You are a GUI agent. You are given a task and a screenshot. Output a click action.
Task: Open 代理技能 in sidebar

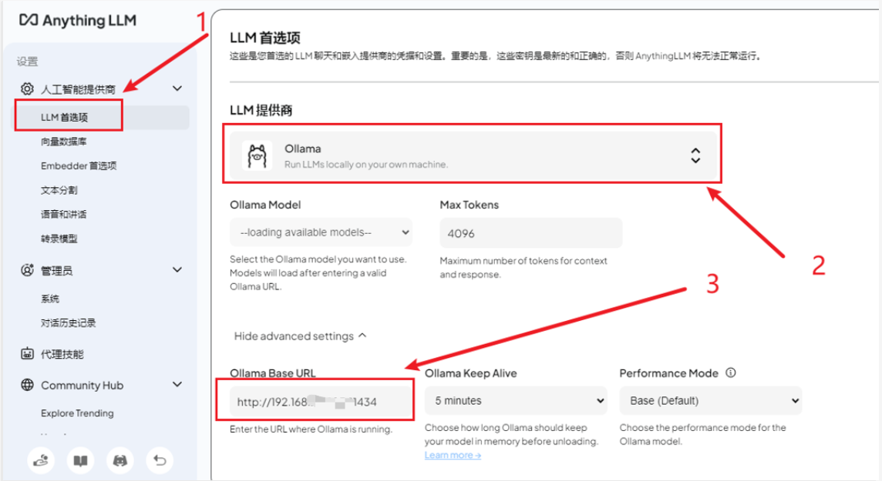[x=62, y=354]
